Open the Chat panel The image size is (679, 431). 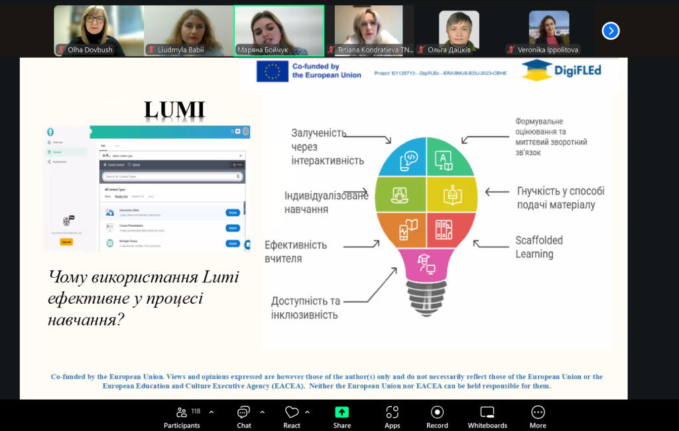point(244,416)
